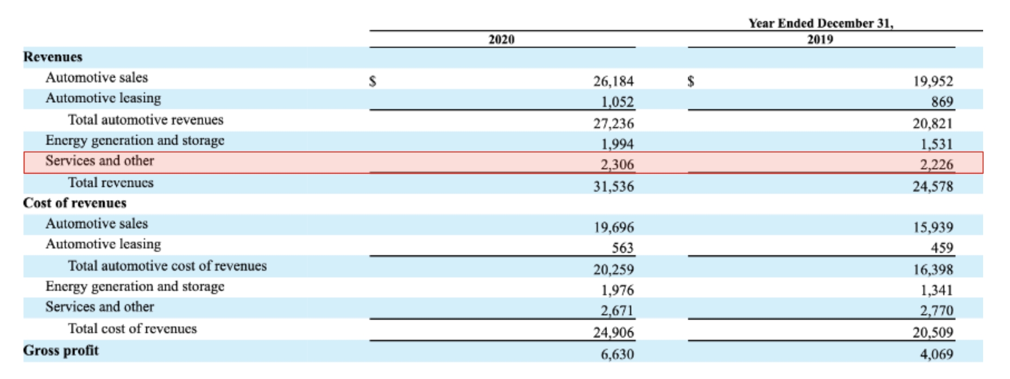
Task: Click the 'Total cost of revenues' label
Action: [133, 329]
